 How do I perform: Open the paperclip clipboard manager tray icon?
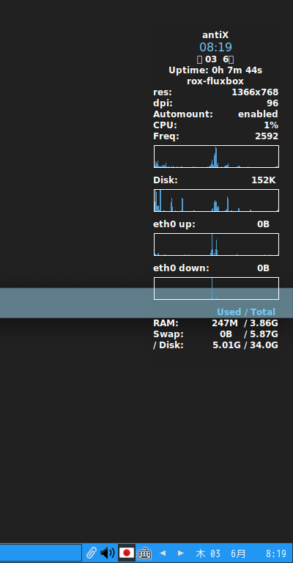click(x=91, y=553)
